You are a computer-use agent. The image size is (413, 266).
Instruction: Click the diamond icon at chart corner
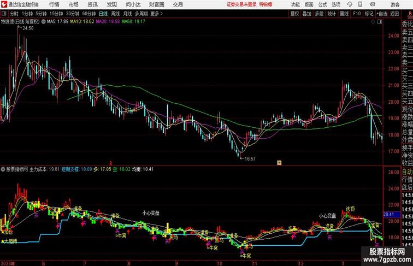(373, 22)
